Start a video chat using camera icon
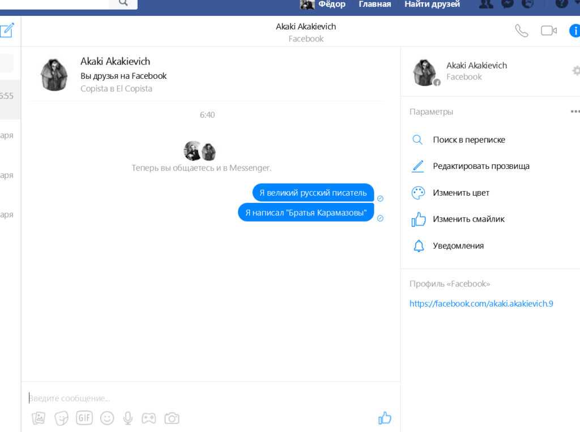The width and height of the screenshot is (580, 432). point(548,31)
